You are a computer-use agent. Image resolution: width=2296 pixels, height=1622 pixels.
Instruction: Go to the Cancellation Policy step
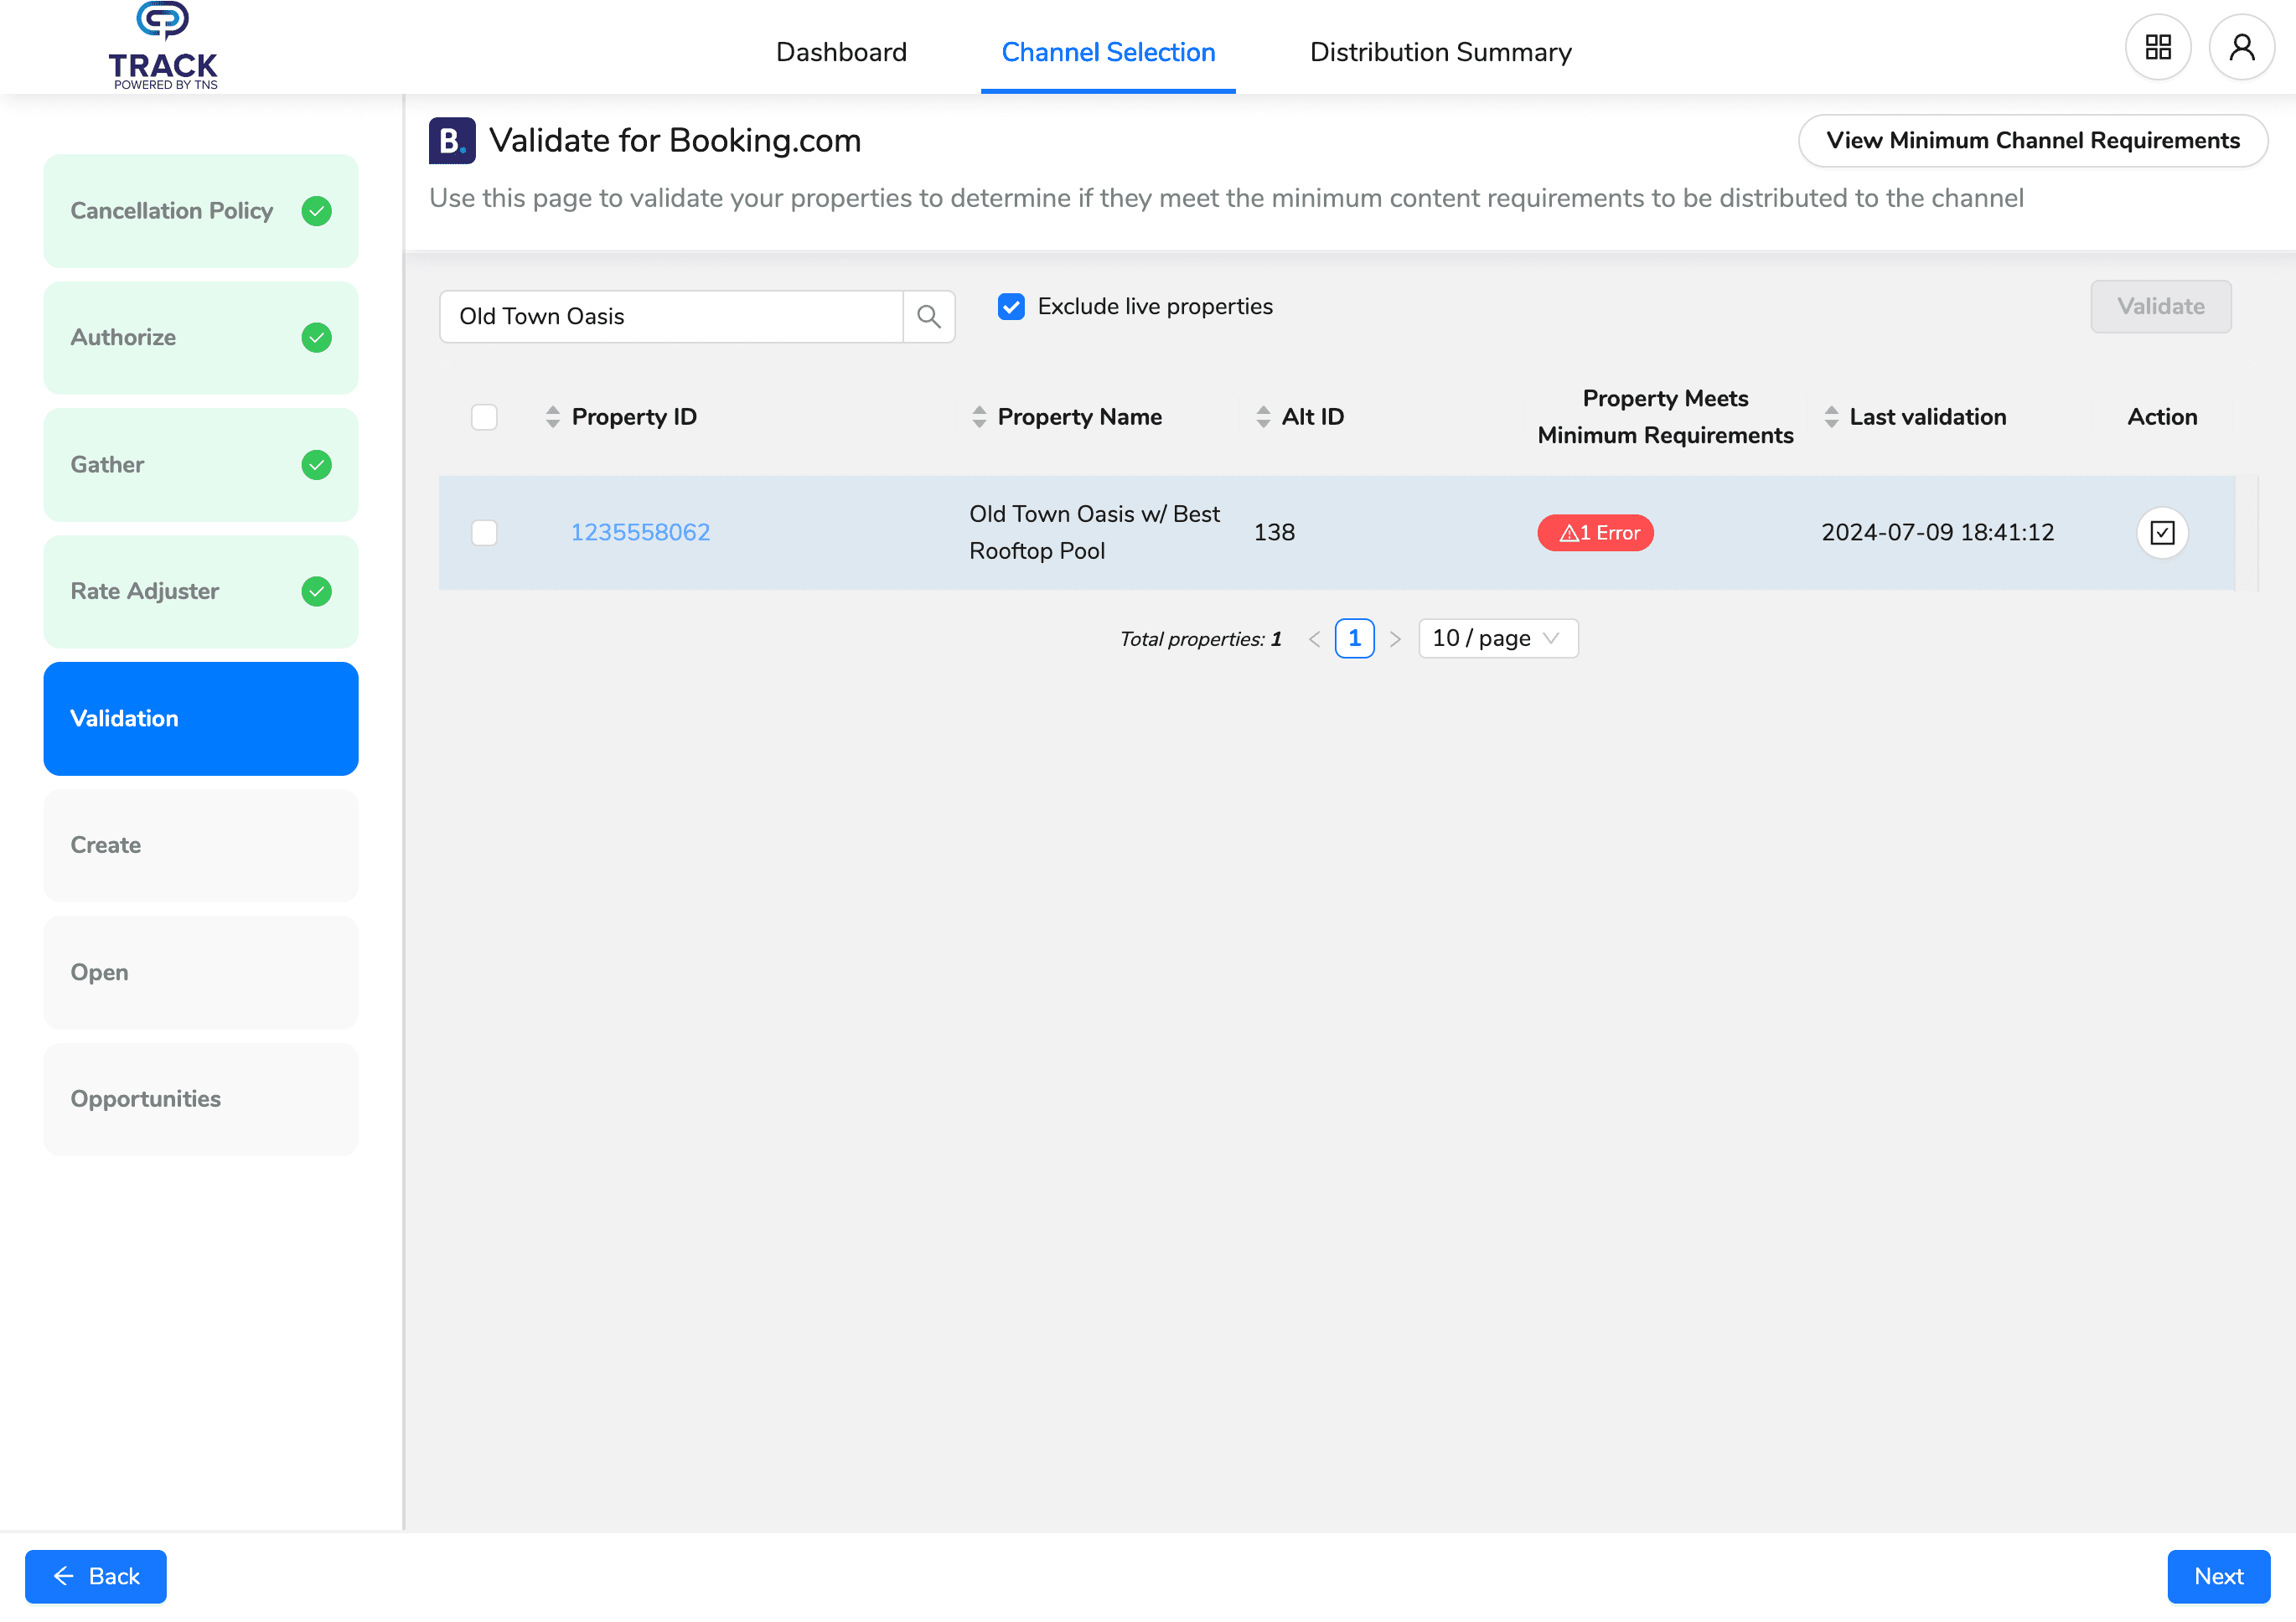201,211
